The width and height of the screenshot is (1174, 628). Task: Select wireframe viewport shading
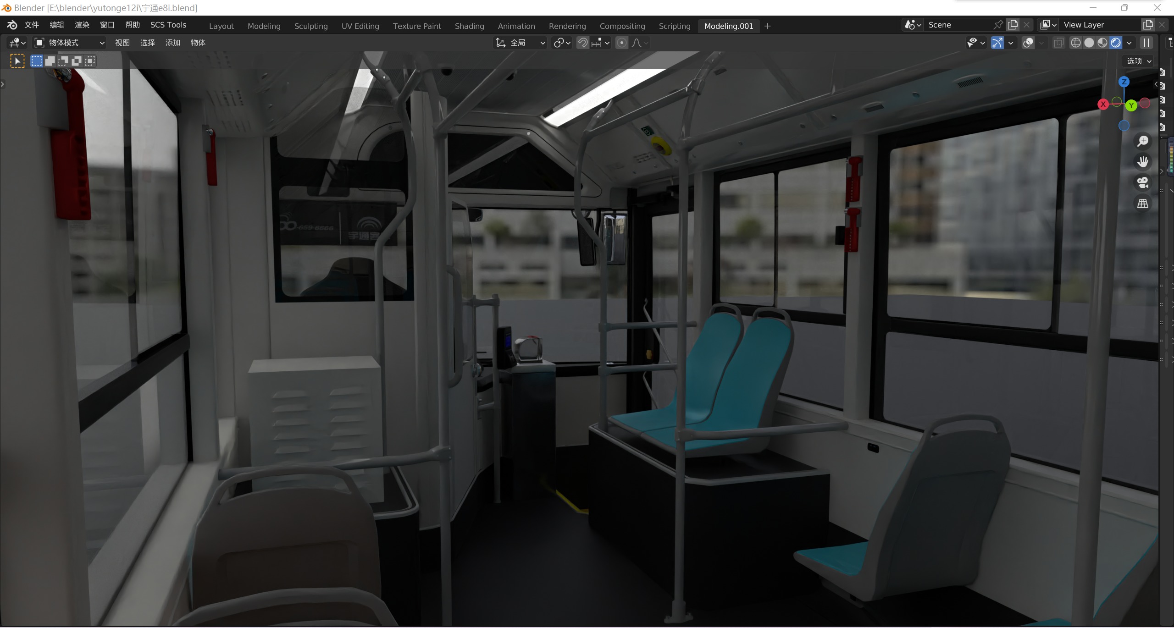[1075, 43]
